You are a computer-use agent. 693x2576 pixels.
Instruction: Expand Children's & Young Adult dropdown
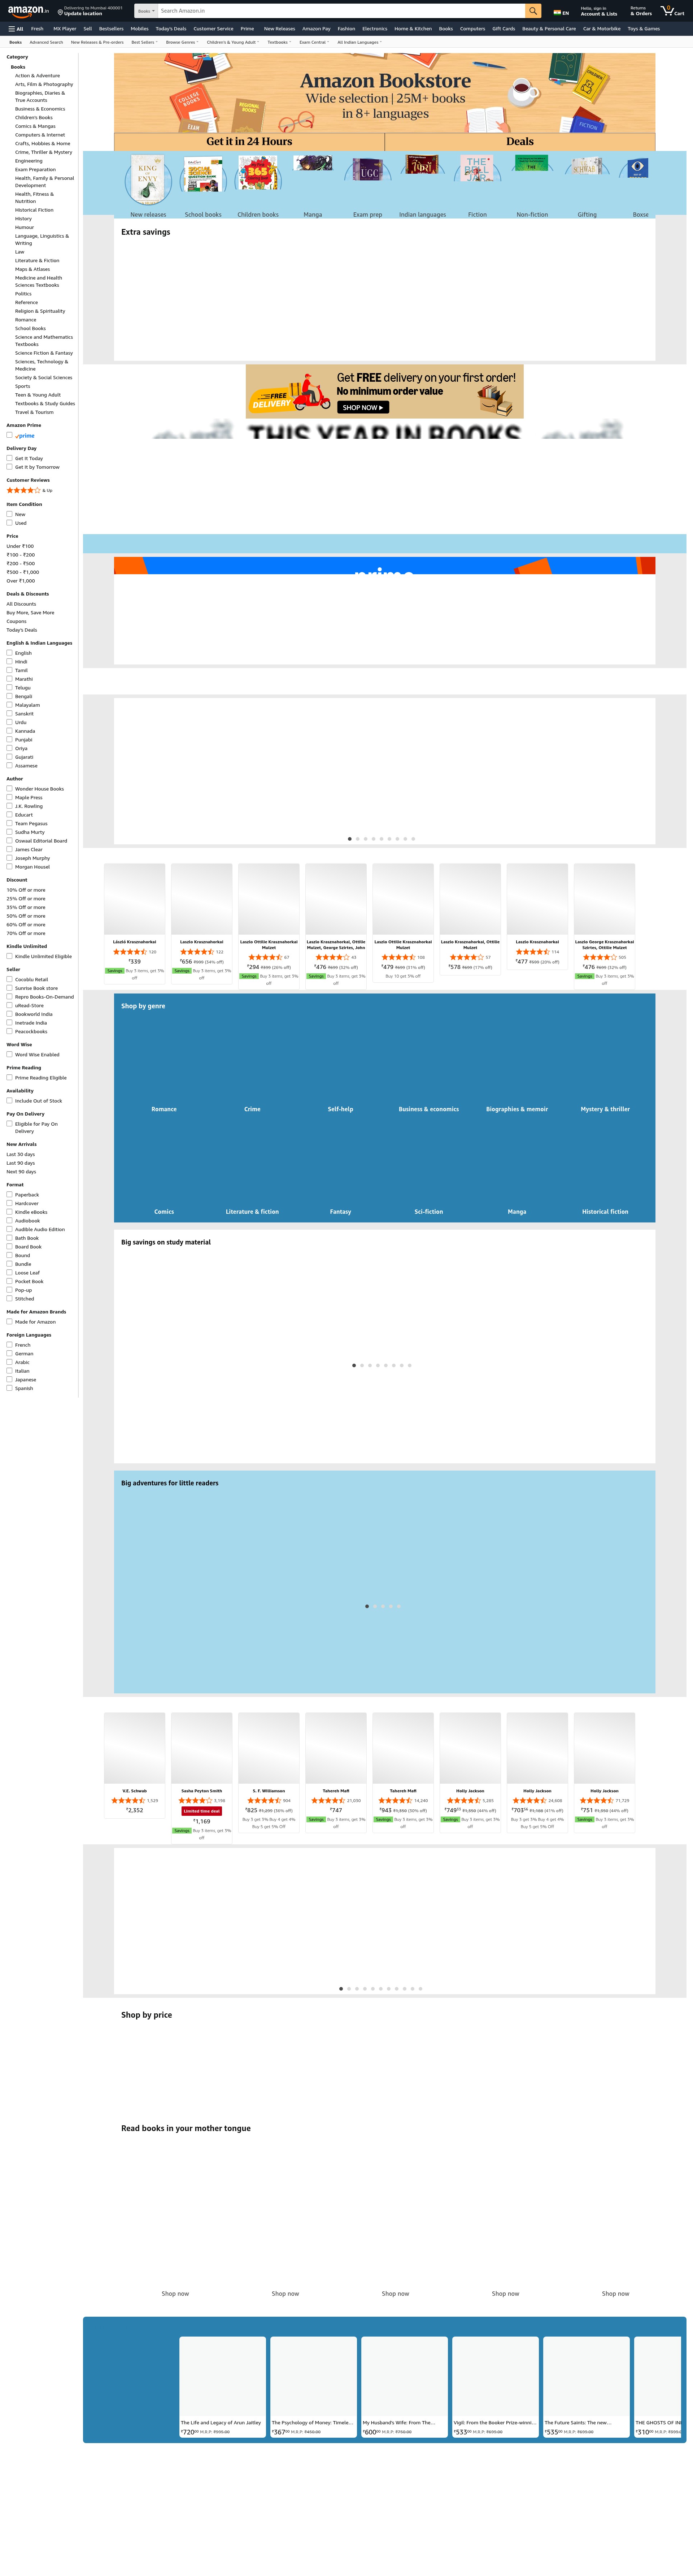pos(233,42)
